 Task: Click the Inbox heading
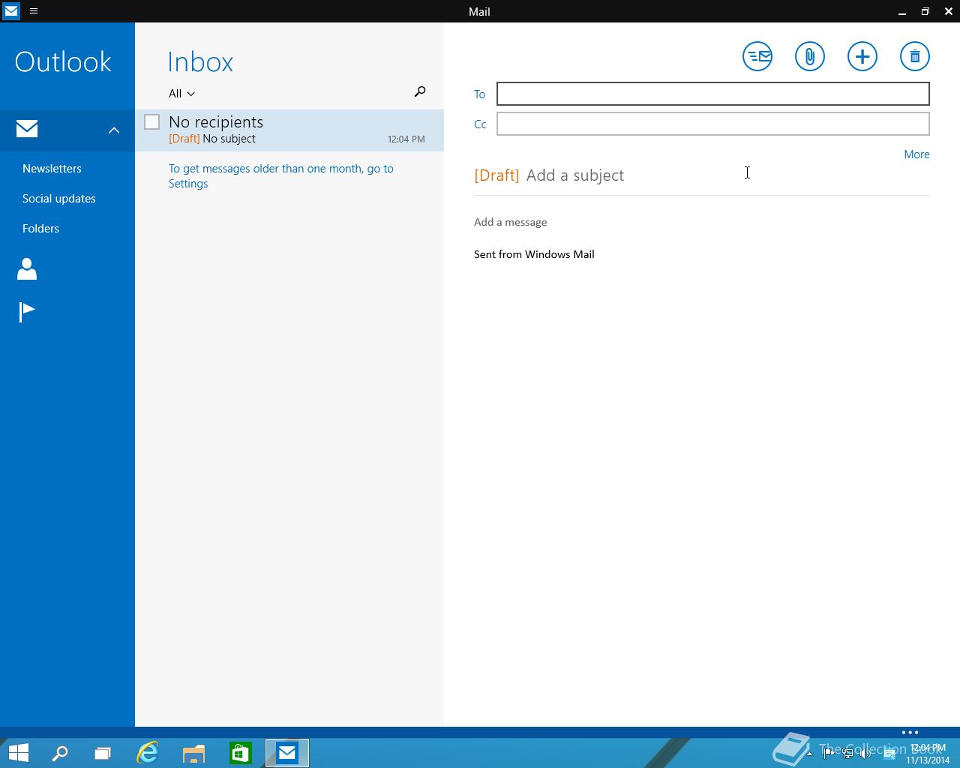(200, 61)
